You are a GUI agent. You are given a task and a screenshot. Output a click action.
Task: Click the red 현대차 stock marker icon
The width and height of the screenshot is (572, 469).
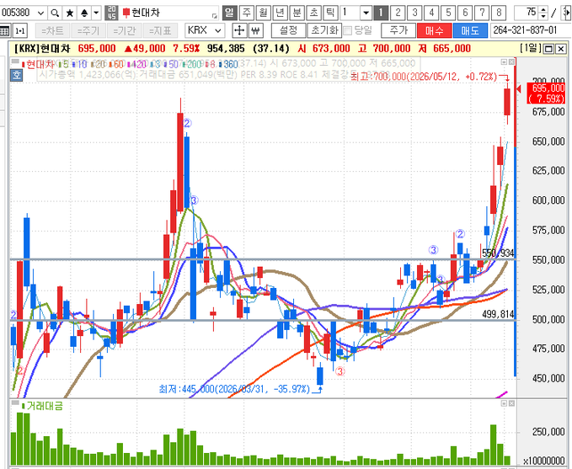tap(126, 13)
